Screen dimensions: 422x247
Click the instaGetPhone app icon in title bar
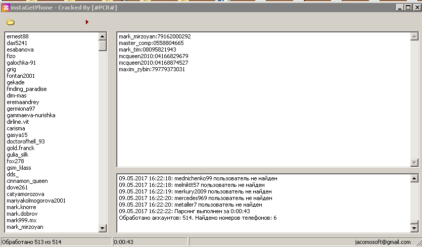[x=6, y=8]
